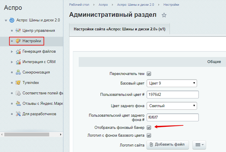Image resolution: width=226 pixels, height=152 pixels.
Task: Click the custom background color input f6f6f7
Action: tap(173, 117)
